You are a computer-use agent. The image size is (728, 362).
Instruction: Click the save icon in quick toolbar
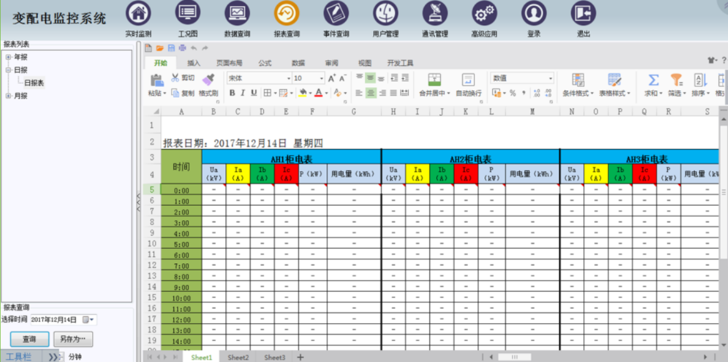pos(171,48)
